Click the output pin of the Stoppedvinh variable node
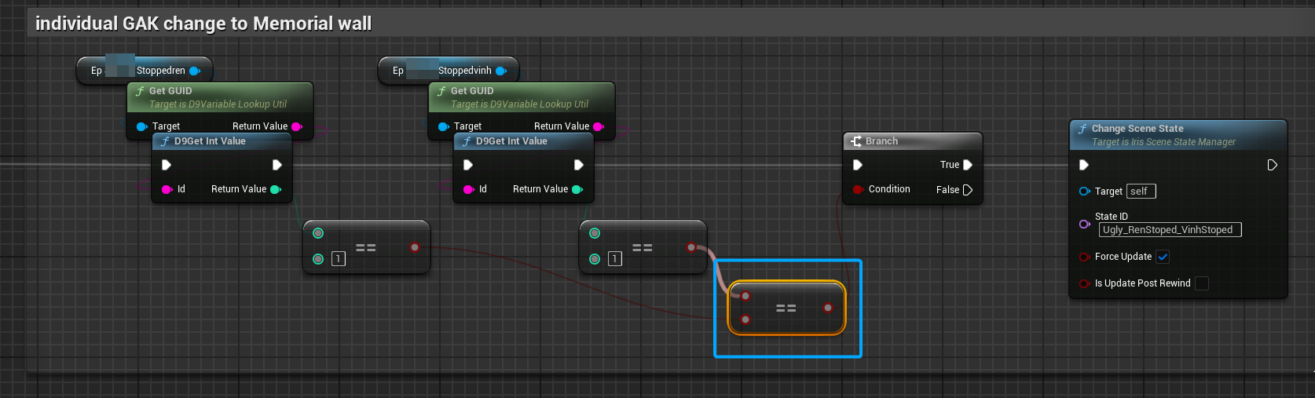Viewport: 1315px width, 398px height. (x=501, y=71)
